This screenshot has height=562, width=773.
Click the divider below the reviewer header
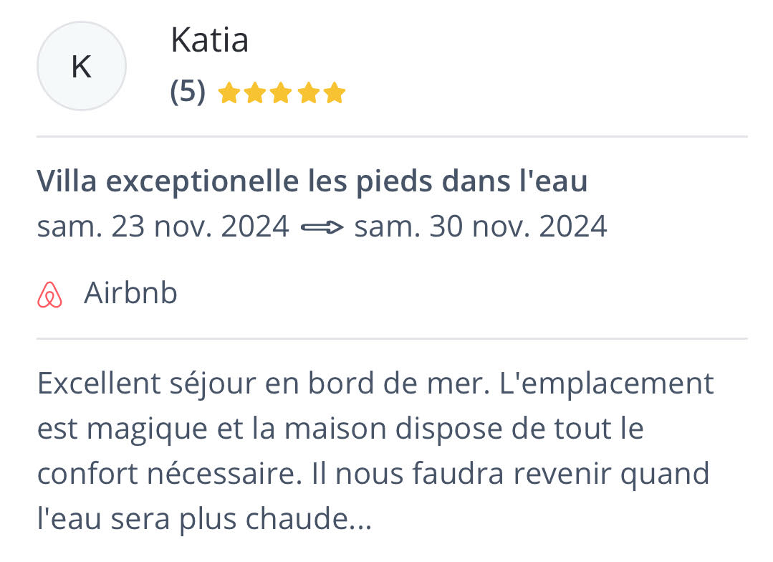tap(392, 137)
